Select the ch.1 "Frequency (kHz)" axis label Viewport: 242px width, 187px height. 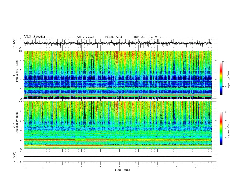(x=17, y=70)
